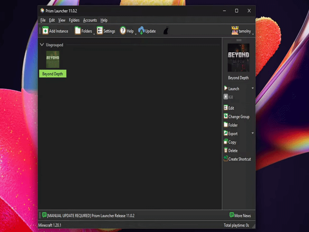Click the large Beyond Depth icon in sidebar

(x=239, y=58)
